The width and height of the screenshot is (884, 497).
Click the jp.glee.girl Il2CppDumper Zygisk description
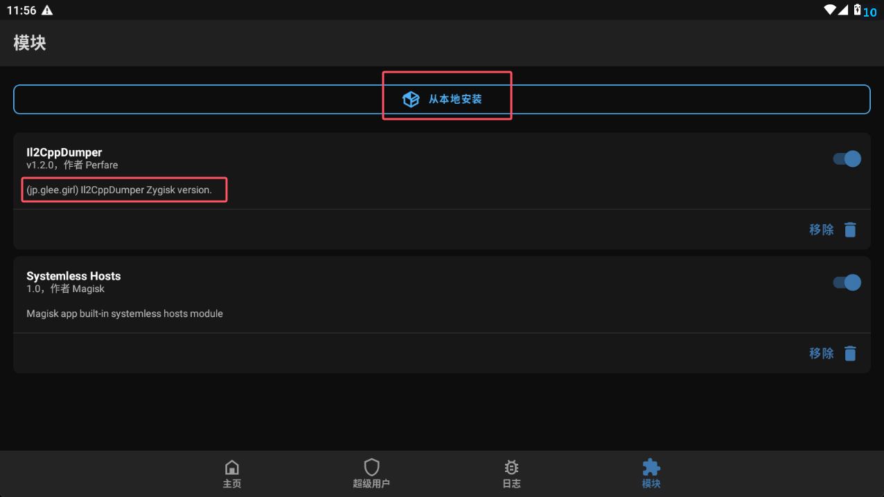(x=119, y=190)
